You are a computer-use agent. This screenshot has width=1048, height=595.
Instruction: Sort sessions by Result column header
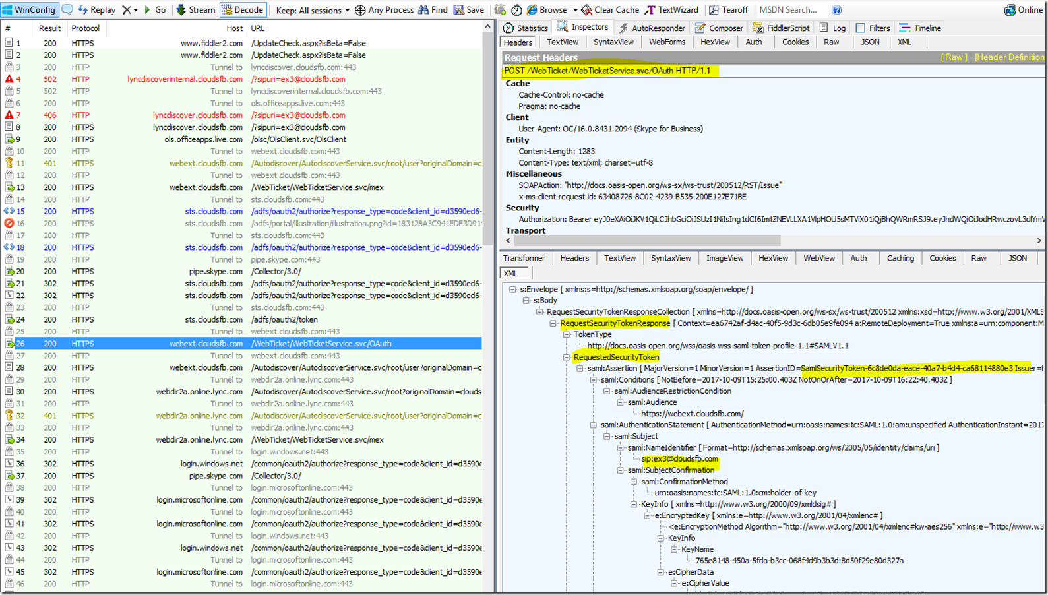(49, 28)
